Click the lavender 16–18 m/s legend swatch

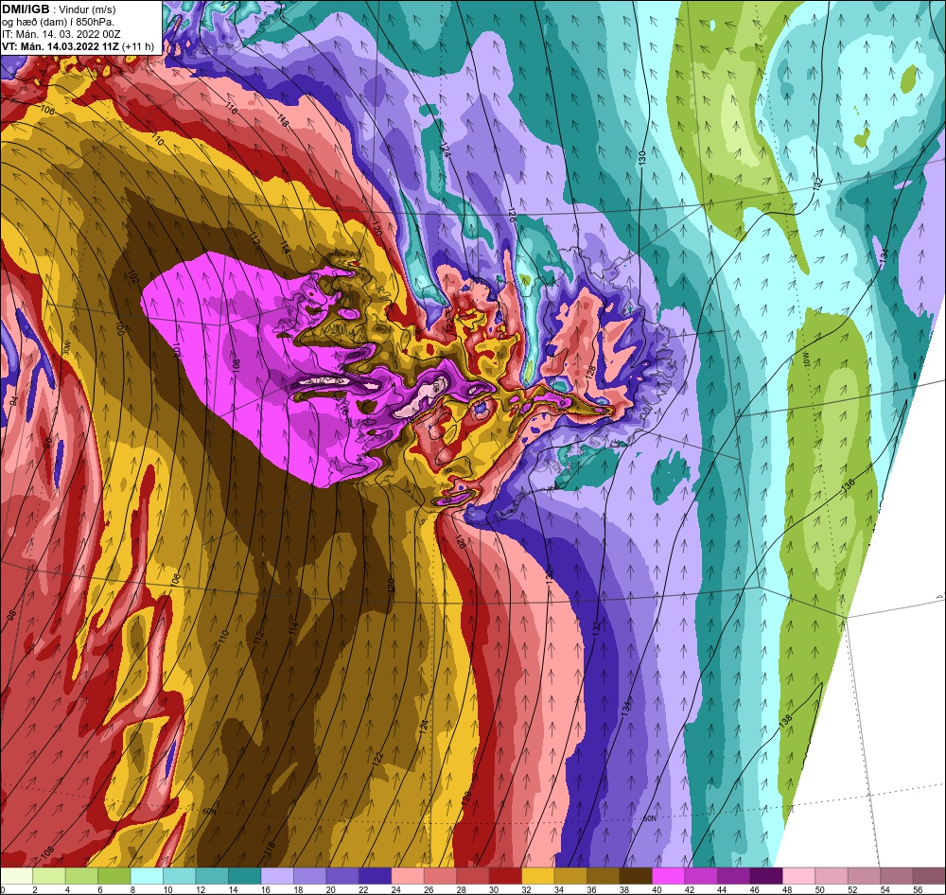tap(277, 876)
